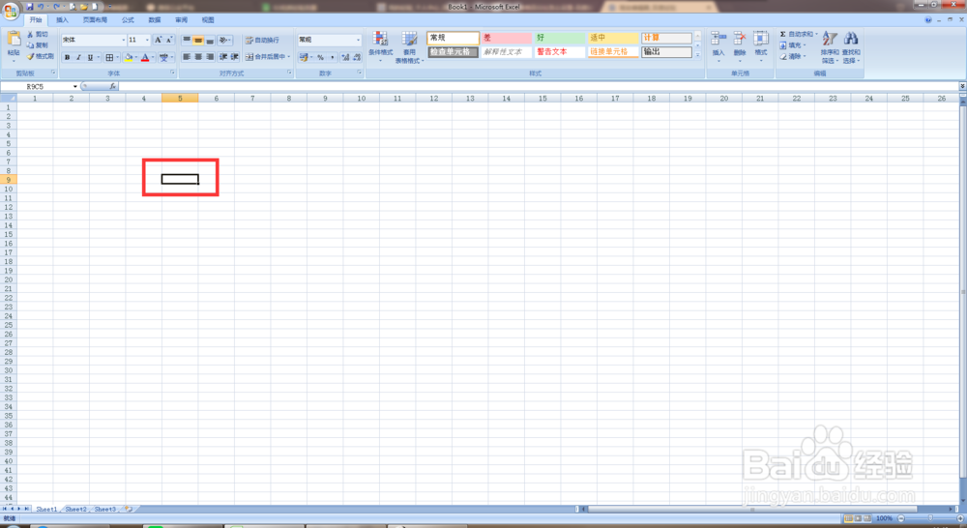The height and width of the screenshot is (528, 967).
Task: Click the decrease indent icon
Action: click(223, 57)
